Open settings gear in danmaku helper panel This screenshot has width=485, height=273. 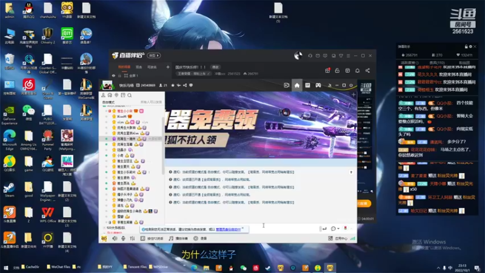point(470,47)
